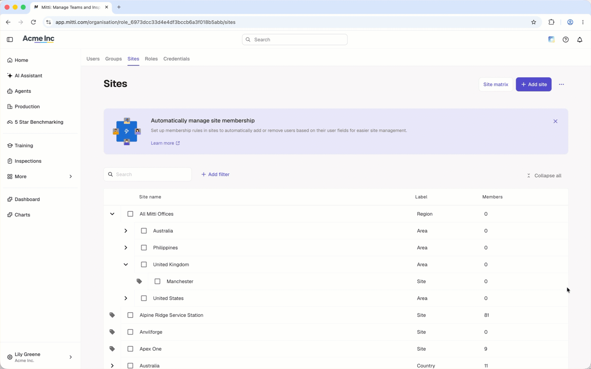The height and width of the screenshot is (369, 591).
Task: Check the Apex One checkbox
Action: (x=131, y=349)
